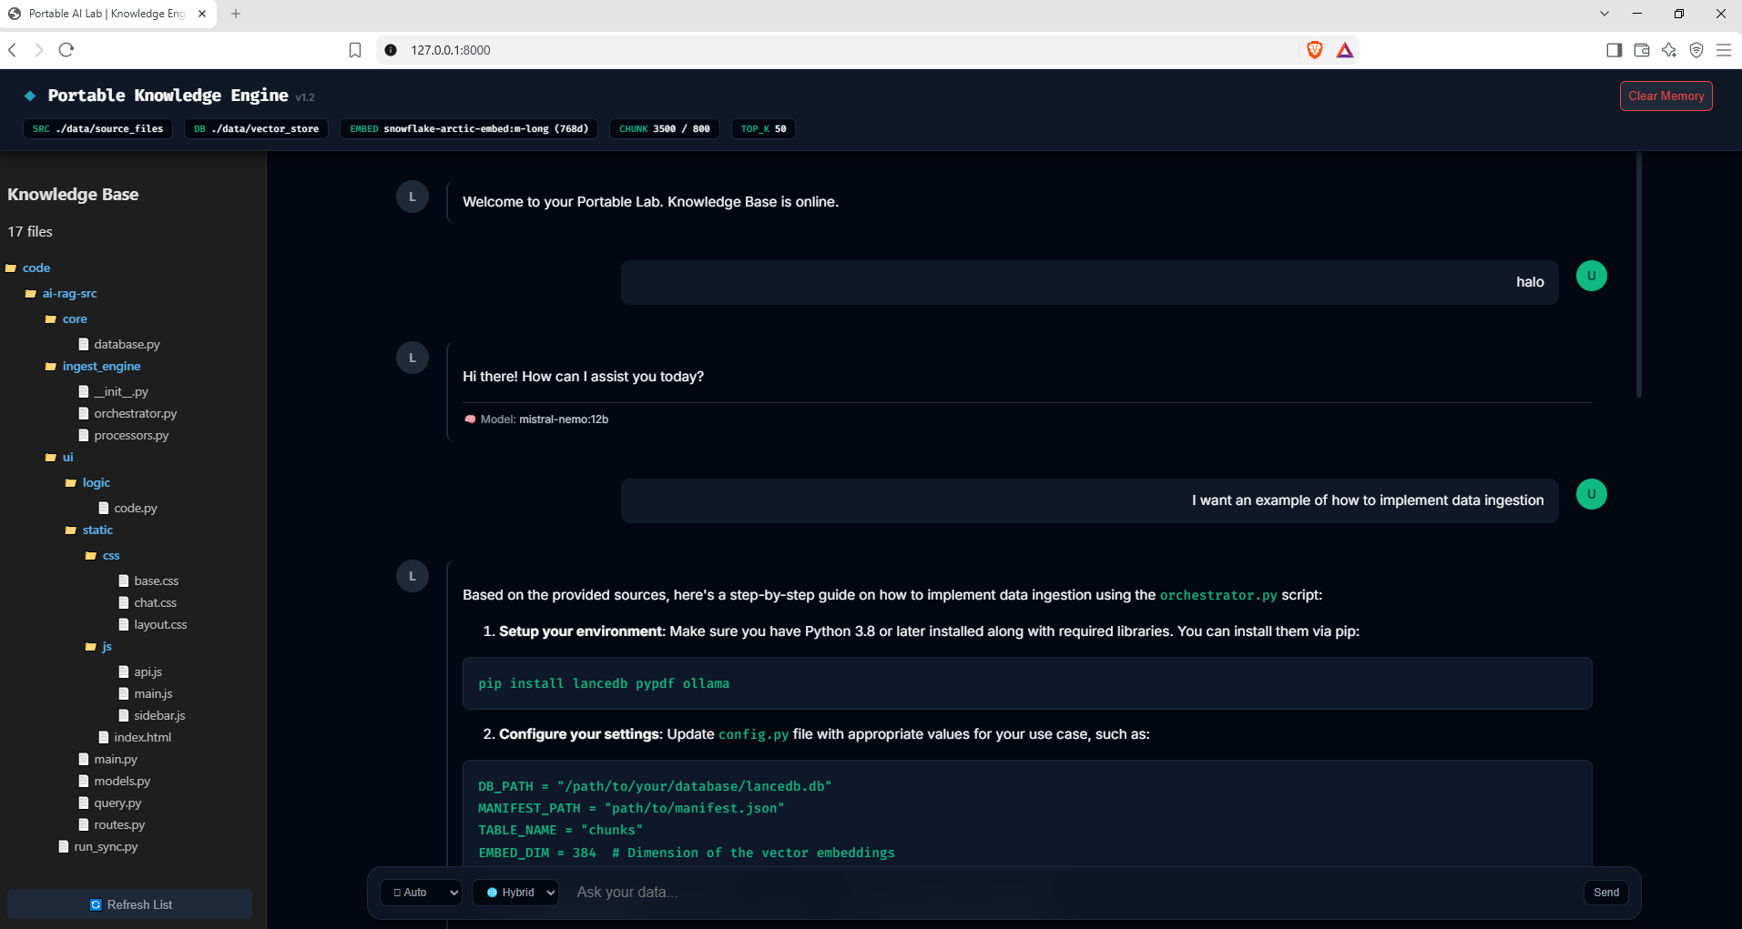Open the browser hamburger menu
1742x929 pixels.
(1724, 50)
